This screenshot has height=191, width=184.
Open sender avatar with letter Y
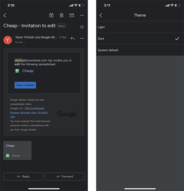[8, 40]
